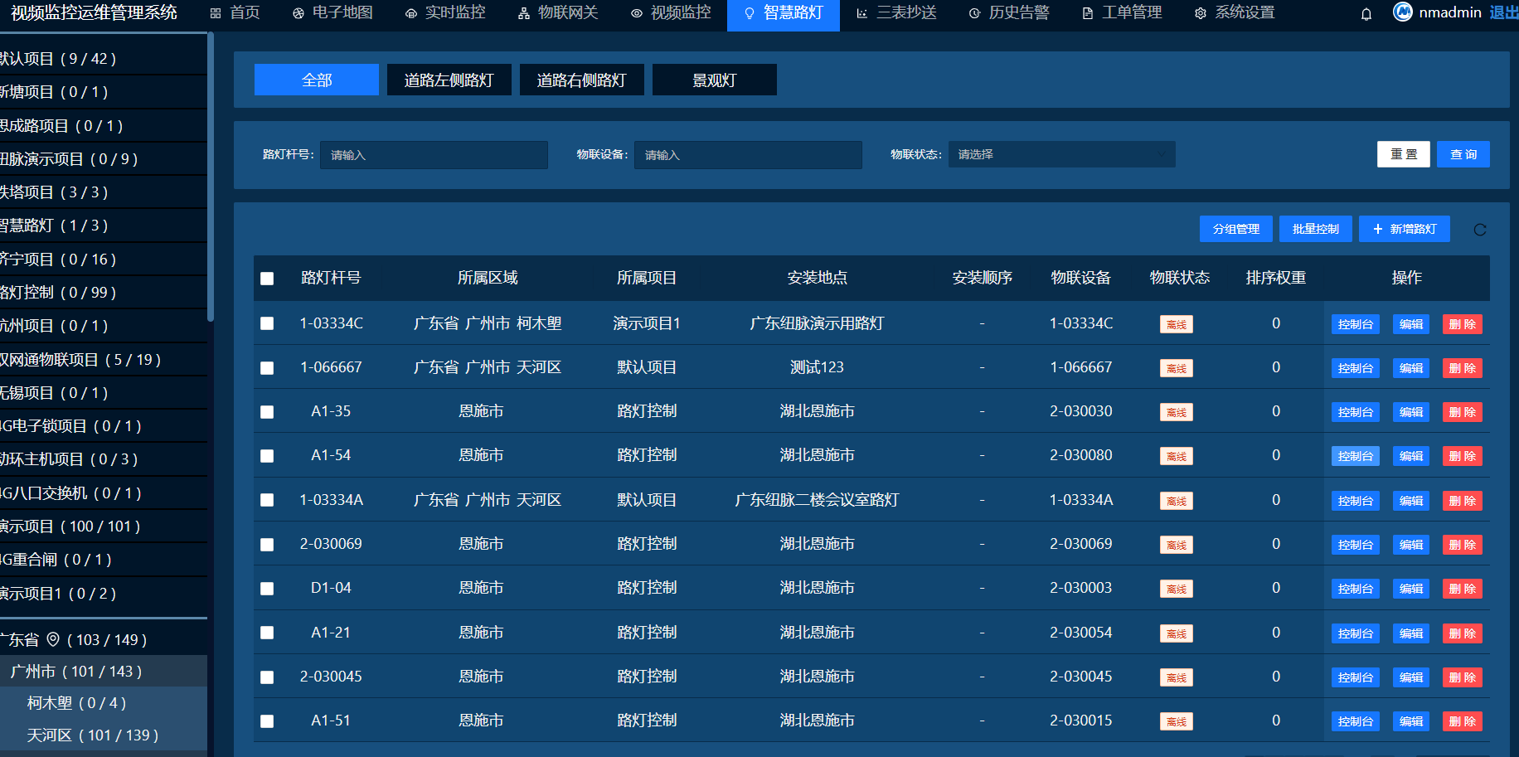This screenshot has width=1519, height=757.
Task: Click the location pin icon beside 广东省
Action: (x=53, y=639)
